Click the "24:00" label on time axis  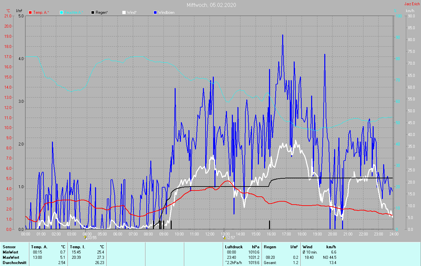[x=394, y=234]
